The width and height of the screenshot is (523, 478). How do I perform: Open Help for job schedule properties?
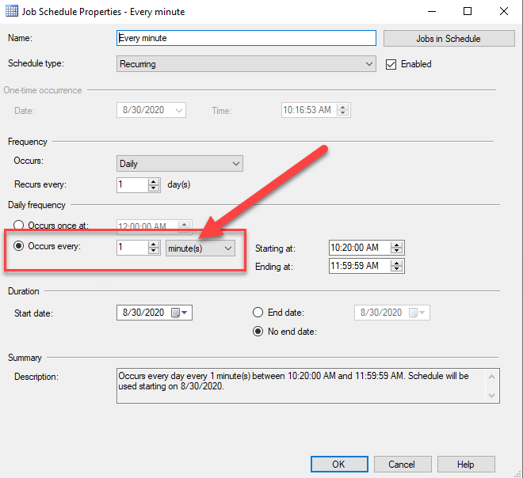[466, 465]
